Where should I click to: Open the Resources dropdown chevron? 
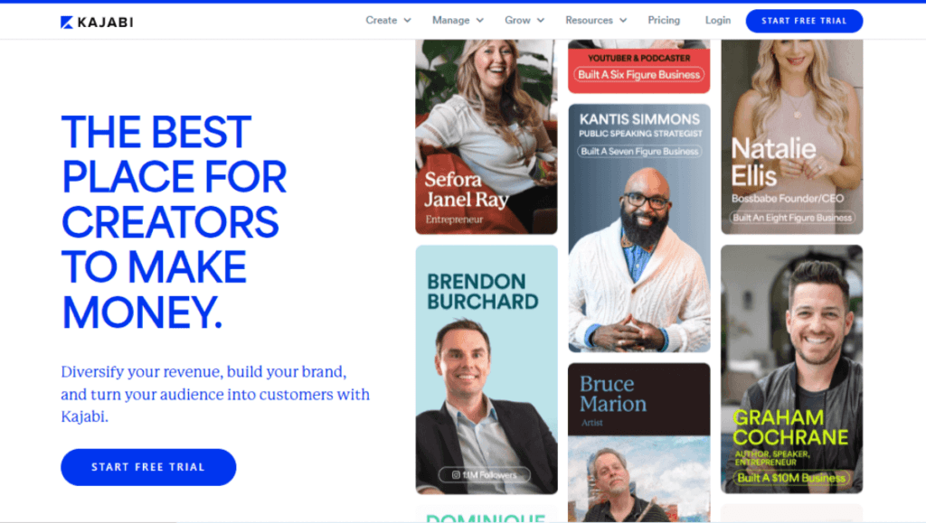coord(623,21)
